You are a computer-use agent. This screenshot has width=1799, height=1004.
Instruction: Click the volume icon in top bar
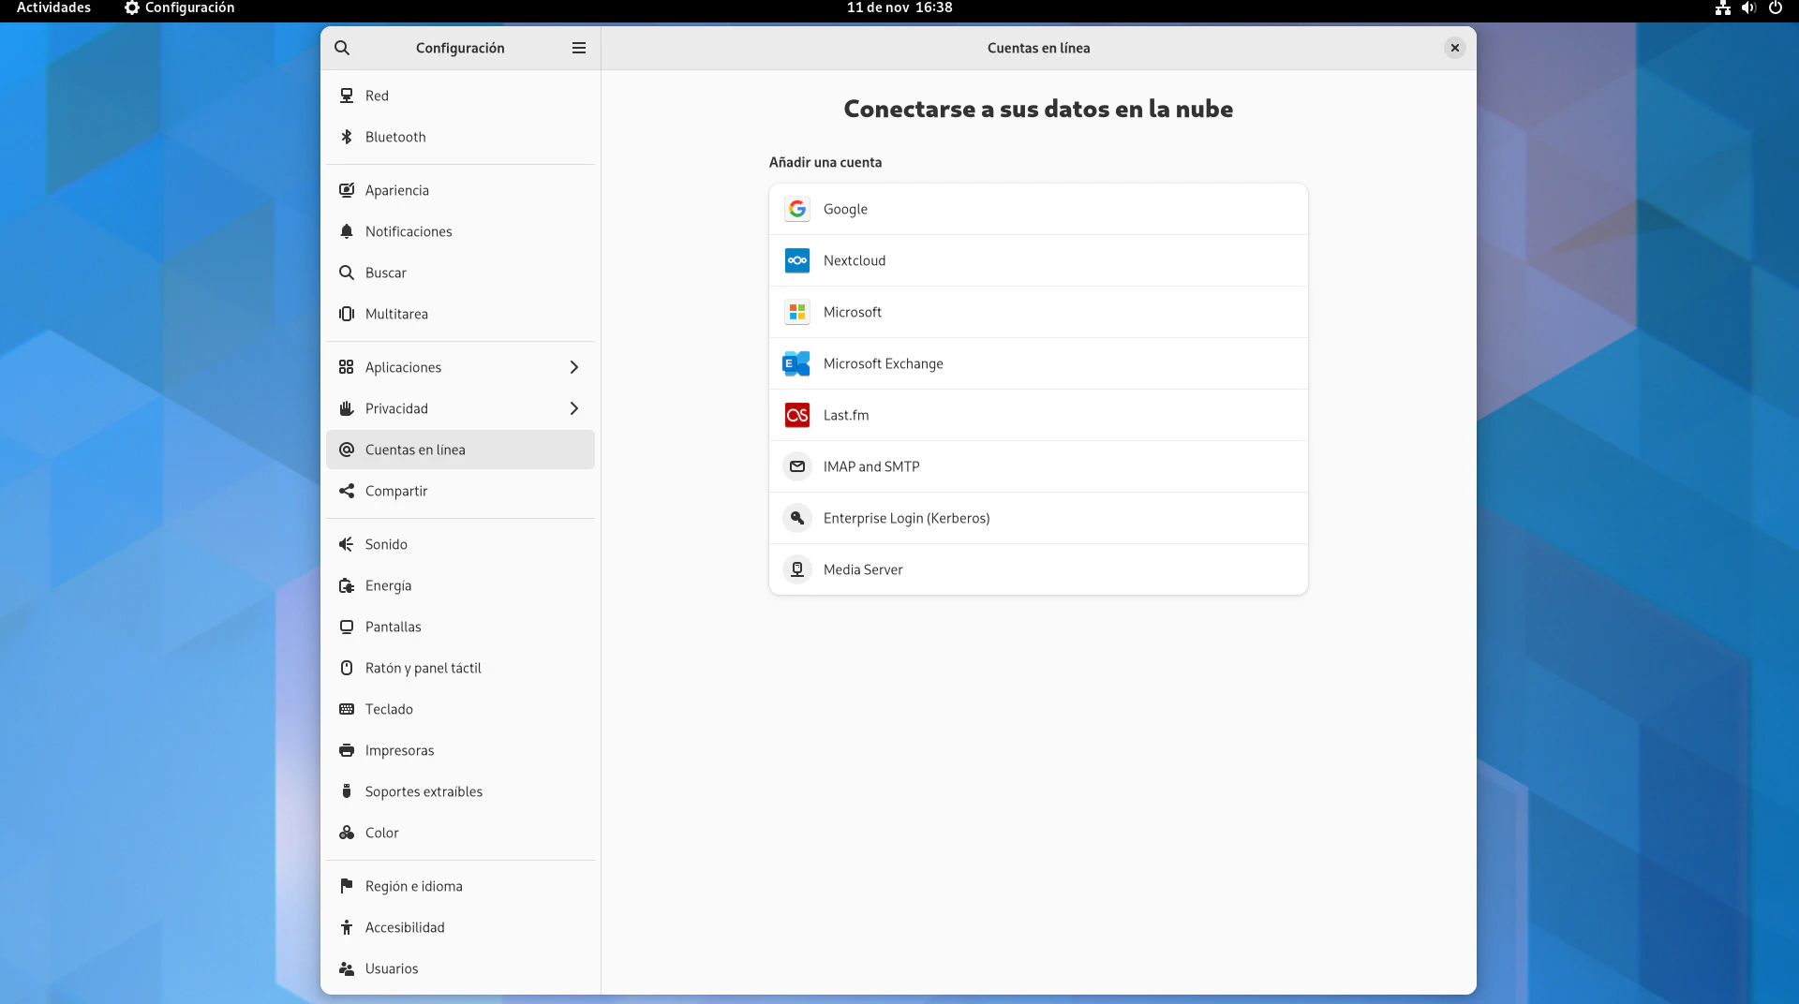(1748, 7)
